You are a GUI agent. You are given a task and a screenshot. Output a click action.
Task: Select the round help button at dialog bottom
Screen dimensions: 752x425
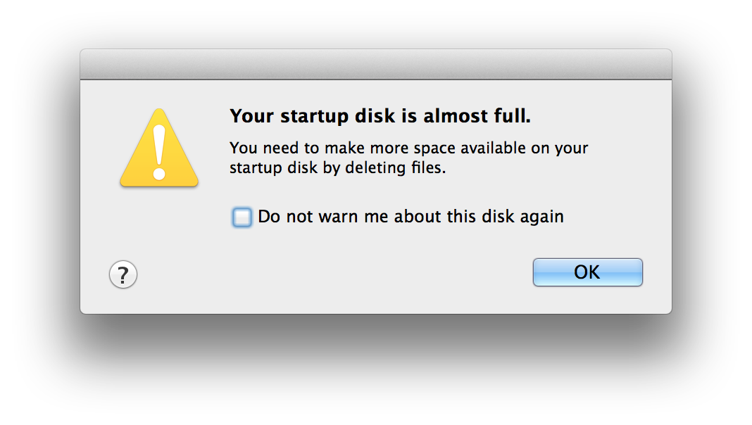coord(123,274)
